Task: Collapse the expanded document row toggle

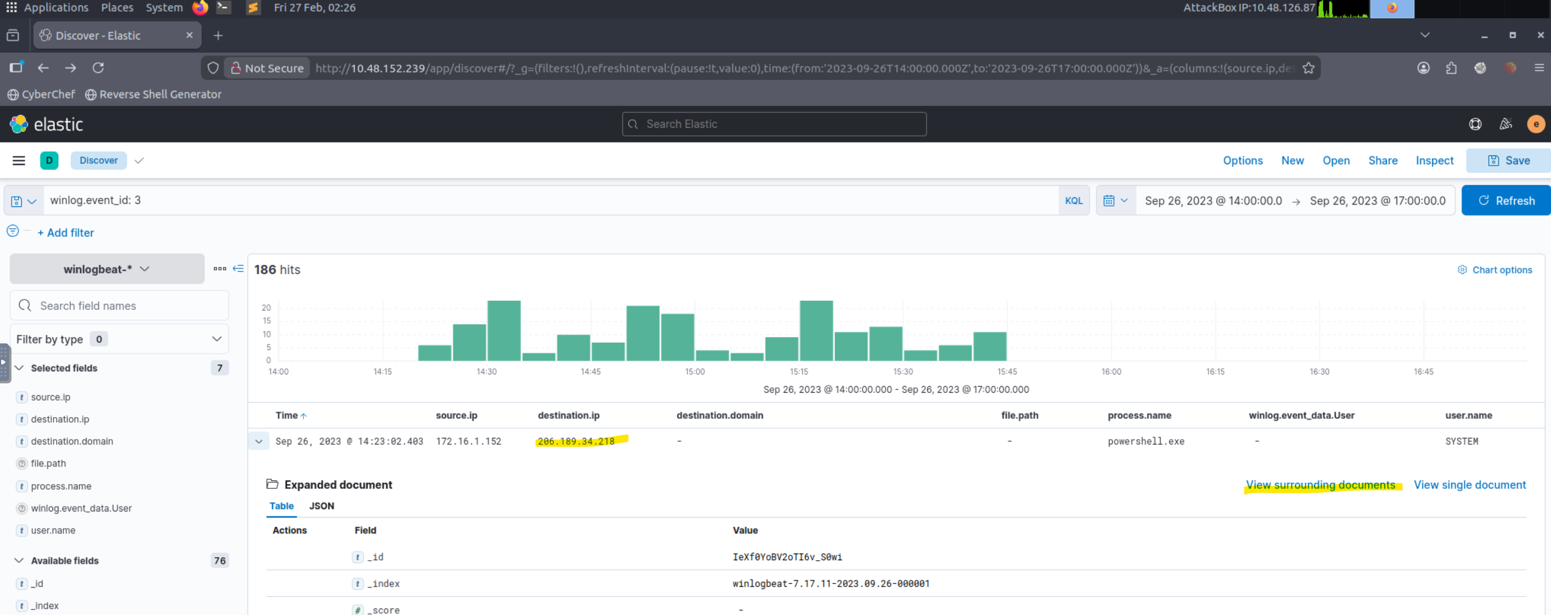Action: click(x=259, y=441)
